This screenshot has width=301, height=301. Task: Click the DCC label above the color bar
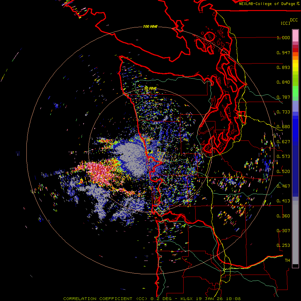click(294, 20)
